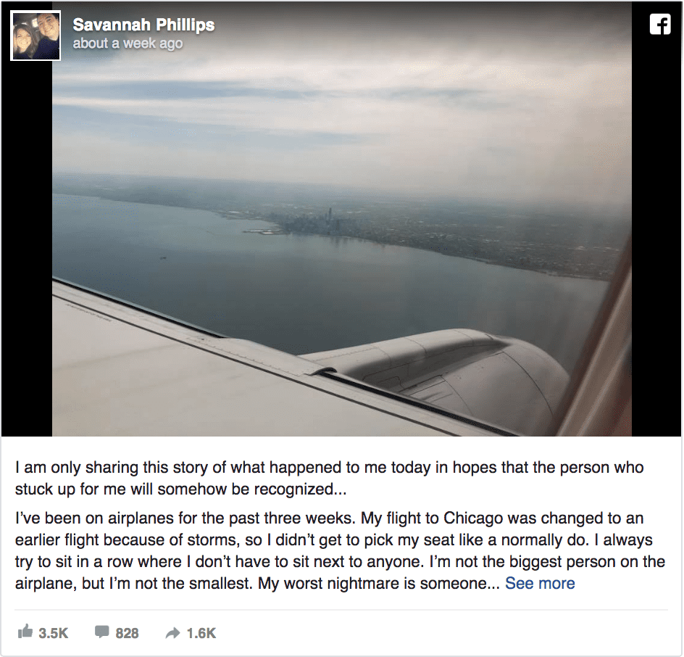Click the thumbs-up like icon

coord(25,631)
